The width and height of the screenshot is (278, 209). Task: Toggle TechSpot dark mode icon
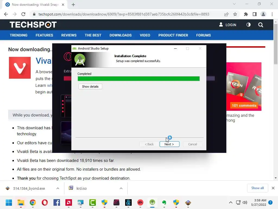pyautogui.click(x=249, y=25)
